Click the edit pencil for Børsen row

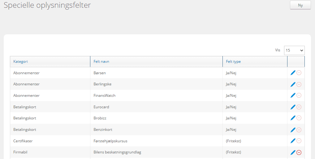tap(293, 73)
